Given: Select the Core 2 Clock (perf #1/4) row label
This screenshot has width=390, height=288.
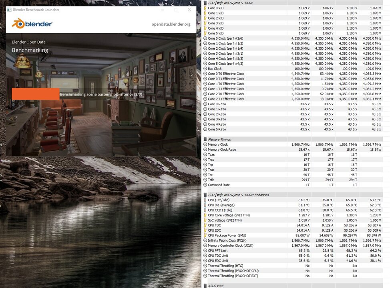Looking at the screenshot, I should point(225,48).
